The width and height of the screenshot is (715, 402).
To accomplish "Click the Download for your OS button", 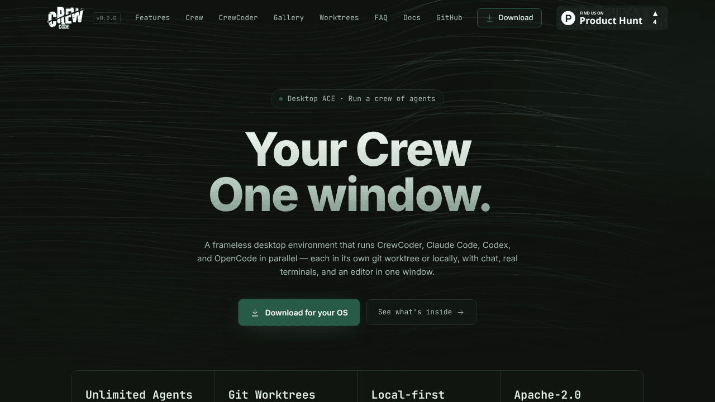I will 299,313.
